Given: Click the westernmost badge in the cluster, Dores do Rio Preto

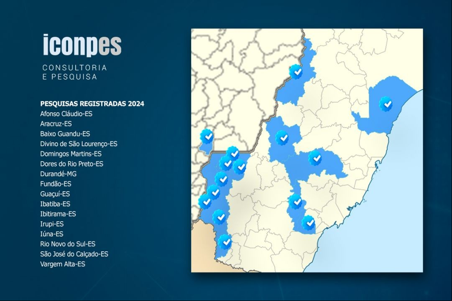Looking at the screenshot, I should [205, 202].
